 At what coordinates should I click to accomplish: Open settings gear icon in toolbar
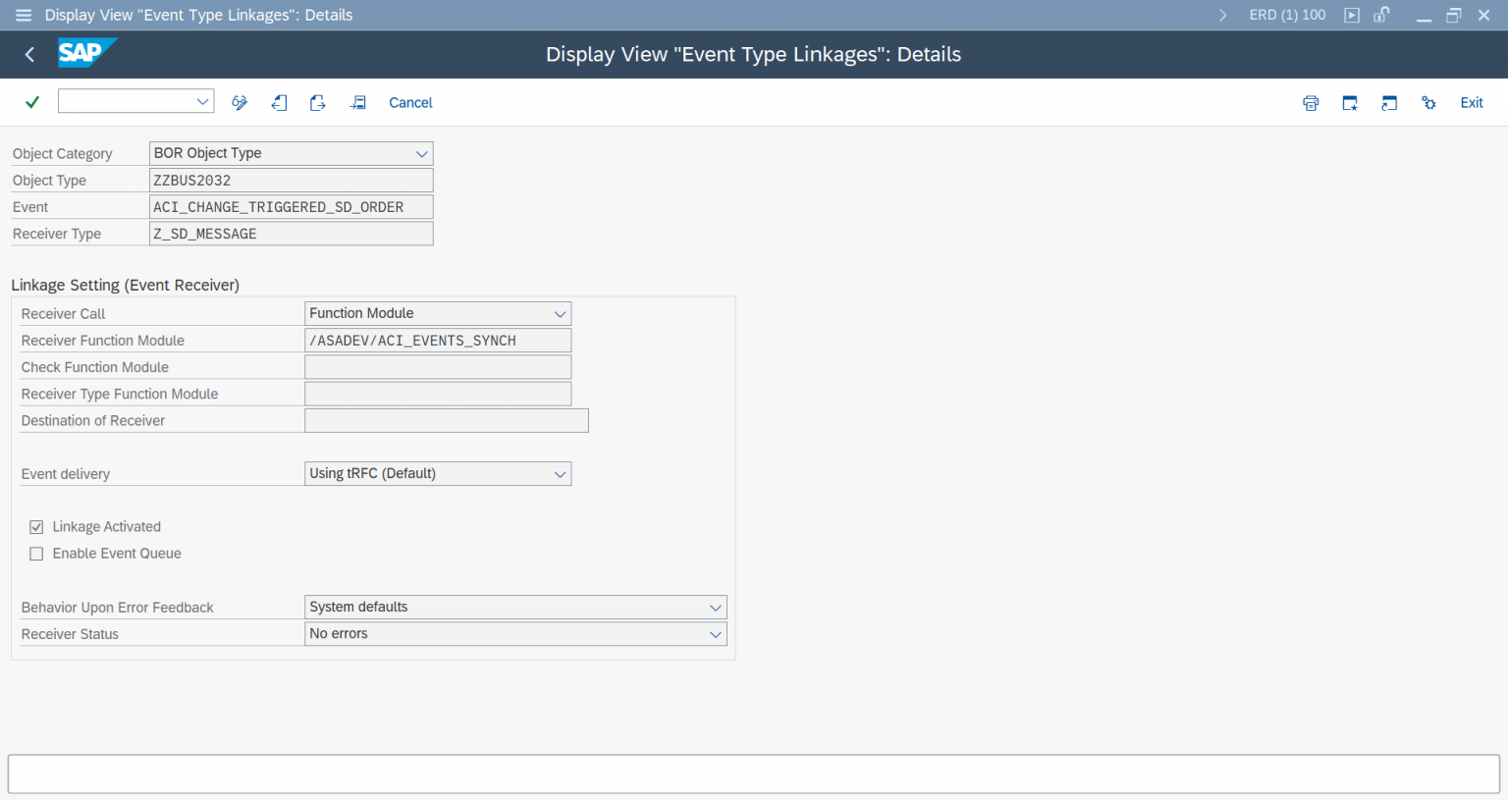point(1428,103)
